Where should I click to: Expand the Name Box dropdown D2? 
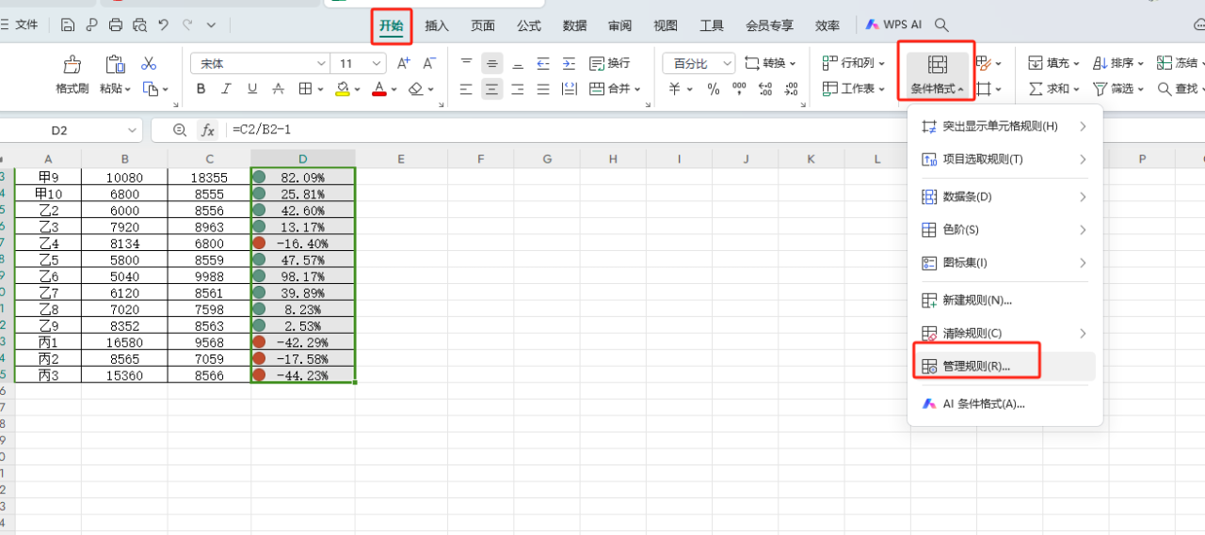point(132,130)
